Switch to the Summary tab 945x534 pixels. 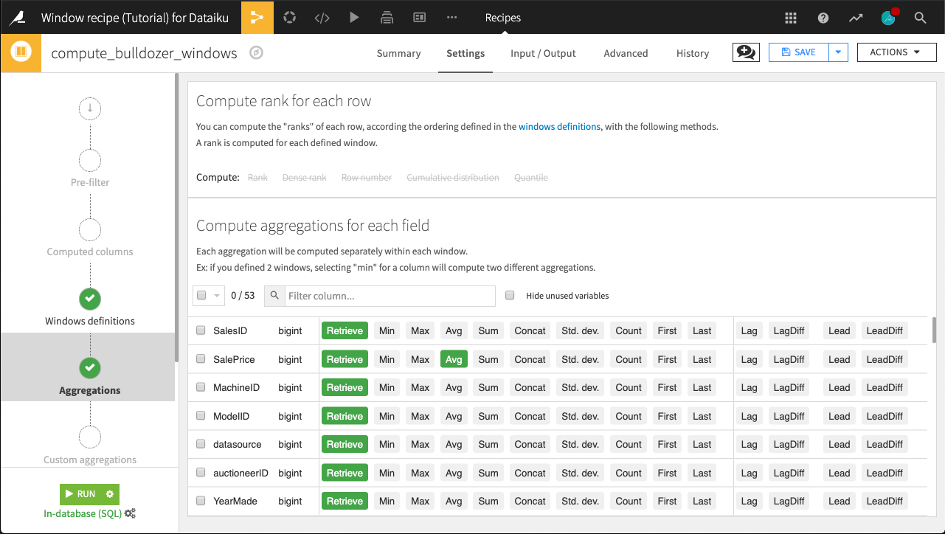pyautogui.click(x=398, y=53)
